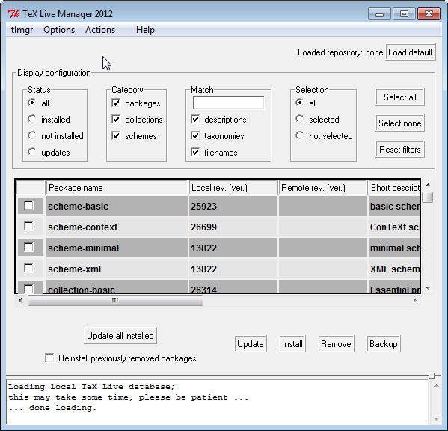Toggle the filenames match checkbox
The width and height of the screenshot is (448, 431).
coord(195,153)
